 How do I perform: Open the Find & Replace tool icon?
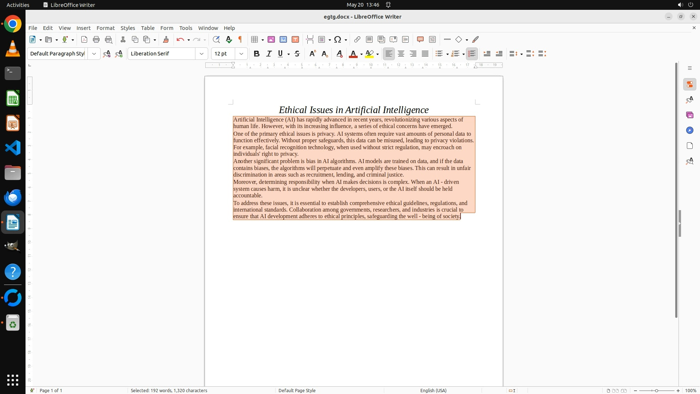[x=216, y=40]
